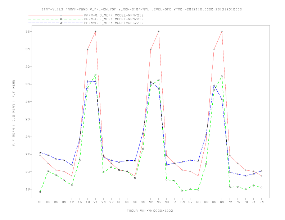
Task: Click x-axis tick label 75
Action: 238,202
